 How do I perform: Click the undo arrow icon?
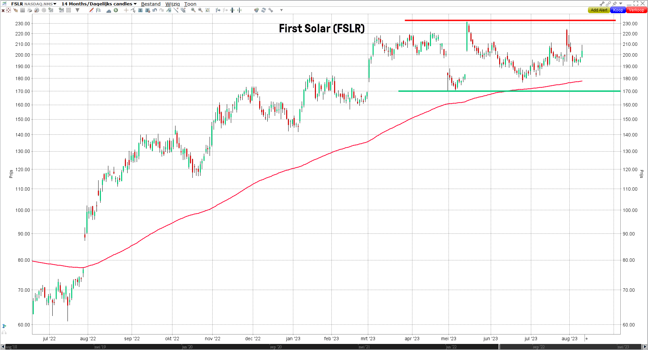pyautogui.click(x=155, y=10)
